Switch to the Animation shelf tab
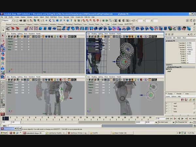 52,24
